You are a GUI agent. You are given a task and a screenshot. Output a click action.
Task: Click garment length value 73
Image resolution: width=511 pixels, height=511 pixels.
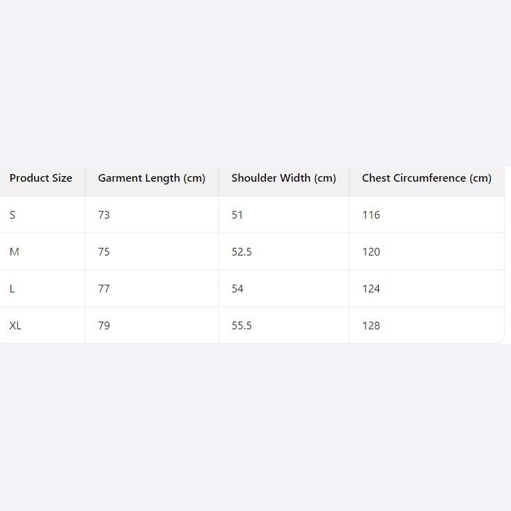coord(104,215)
